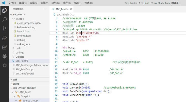Viewport: 186px width, 102px height.
Task: Open the 选择(S) menu
Action: tap(33, 3)
